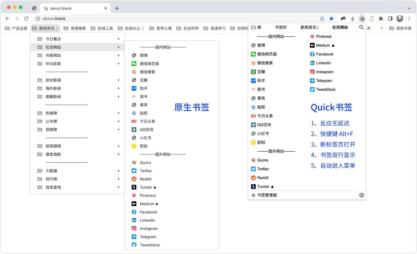Open 书签管理器 at popup bottom
The width and height of the screenshot is (417, 254).
point(264,195)
